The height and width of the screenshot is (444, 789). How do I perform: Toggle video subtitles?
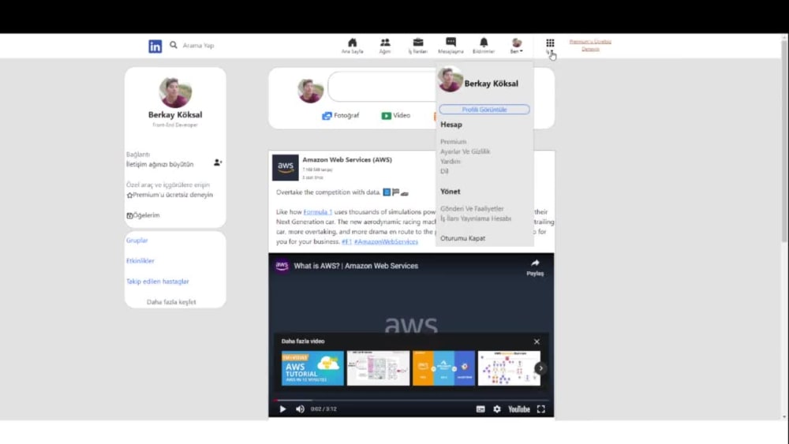pyautogui.click(x=481, y=409)
